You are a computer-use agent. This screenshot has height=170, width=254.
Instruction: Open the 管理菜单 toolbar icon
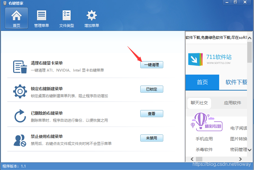42,19
